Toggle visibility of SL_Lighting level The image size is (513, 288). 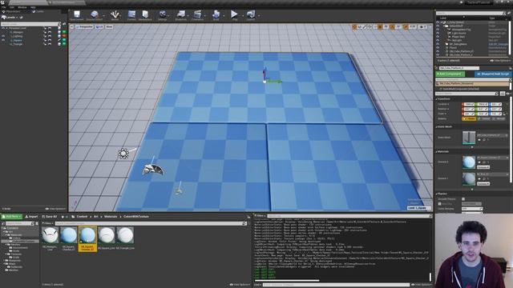point(3,36)
